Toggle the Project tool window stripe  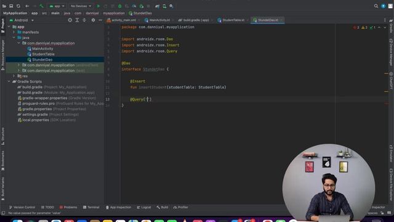click(x=2, y=26)
